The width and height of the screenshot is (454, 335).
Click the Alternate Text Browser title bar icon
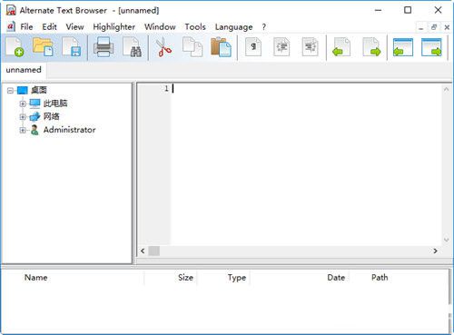11,10
